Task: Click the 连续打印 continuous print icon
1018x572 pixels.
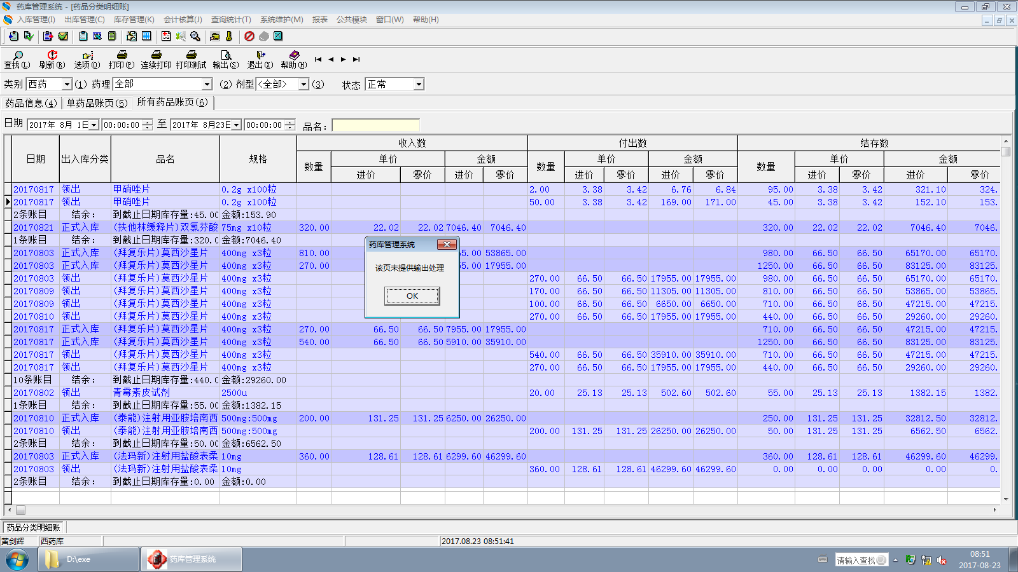Action: coord(157,59)
